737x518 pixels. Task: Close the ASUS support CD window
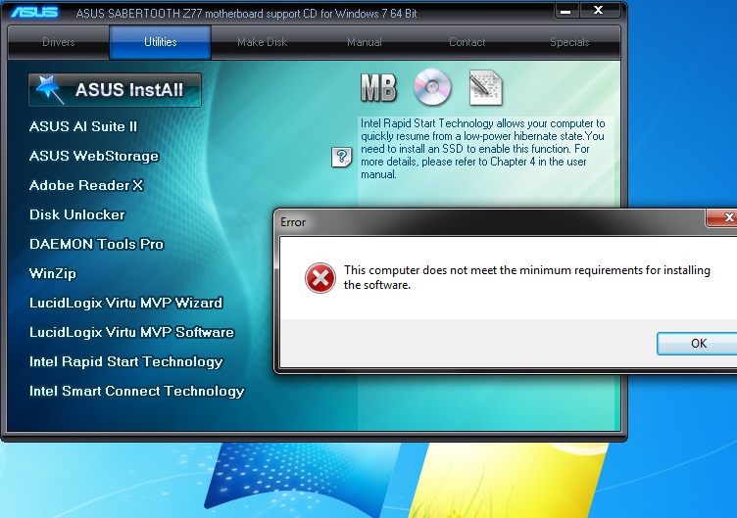599,11
